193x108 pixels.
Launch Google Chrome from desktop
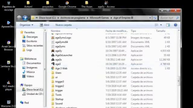click(67, 4)
